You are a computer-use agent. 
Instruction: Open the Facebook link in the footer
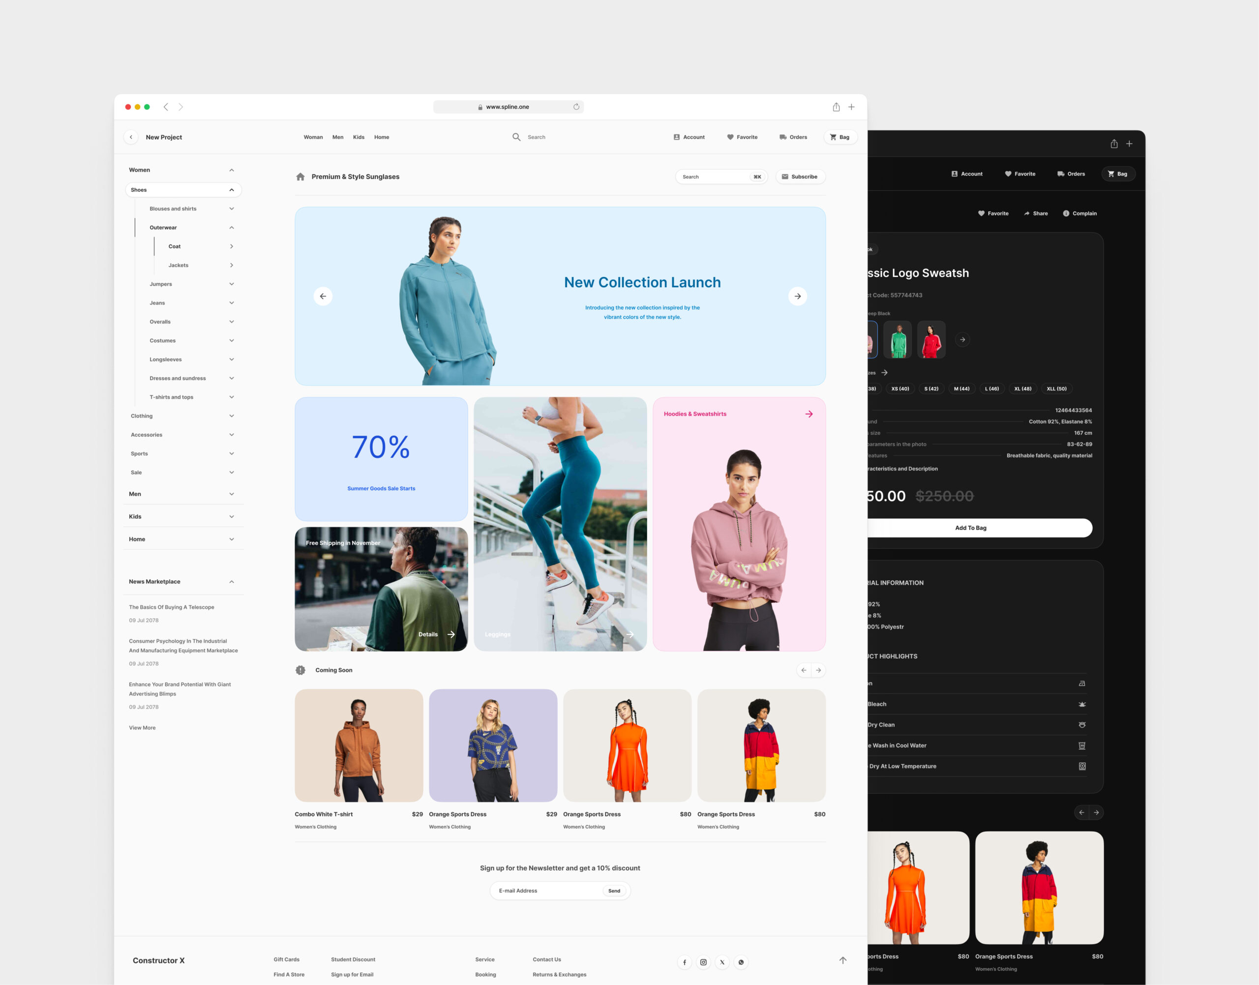685,962
